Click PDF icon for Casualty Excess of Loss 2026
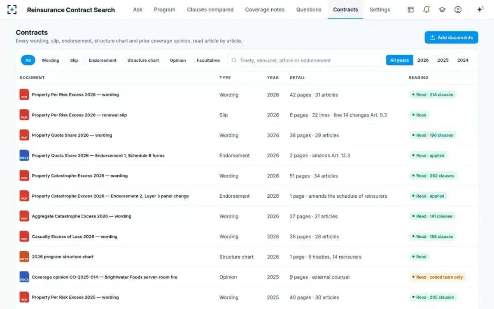This screenshot has height=309, width=494. [x=24, y=236]
